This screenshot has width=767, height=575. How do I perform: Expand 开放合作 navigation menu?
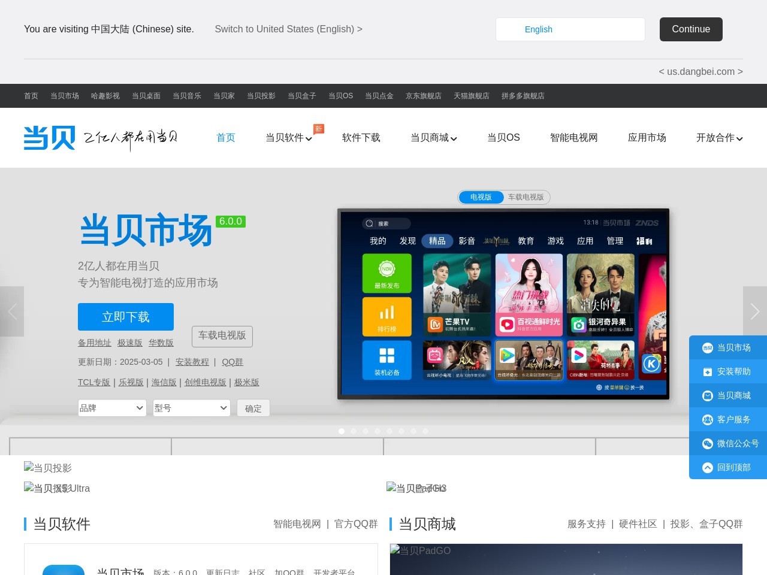click(x=720, y=138)
